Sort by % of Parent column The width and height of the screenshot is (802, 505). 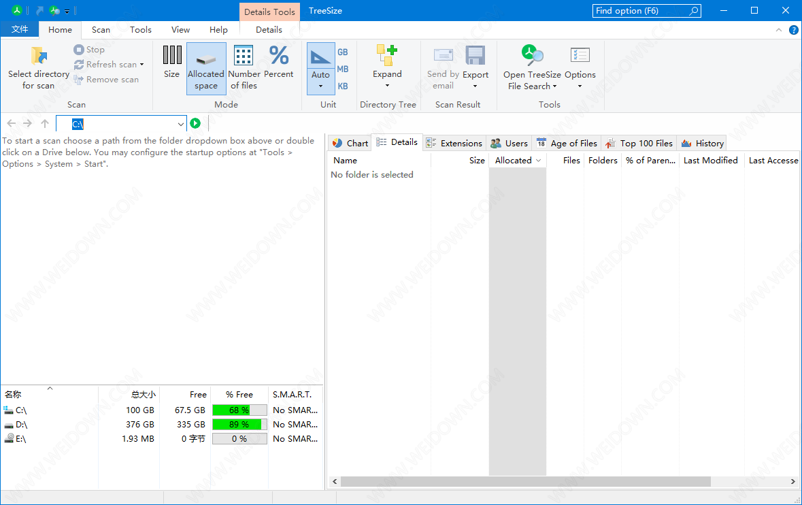[x=650, y=160]
